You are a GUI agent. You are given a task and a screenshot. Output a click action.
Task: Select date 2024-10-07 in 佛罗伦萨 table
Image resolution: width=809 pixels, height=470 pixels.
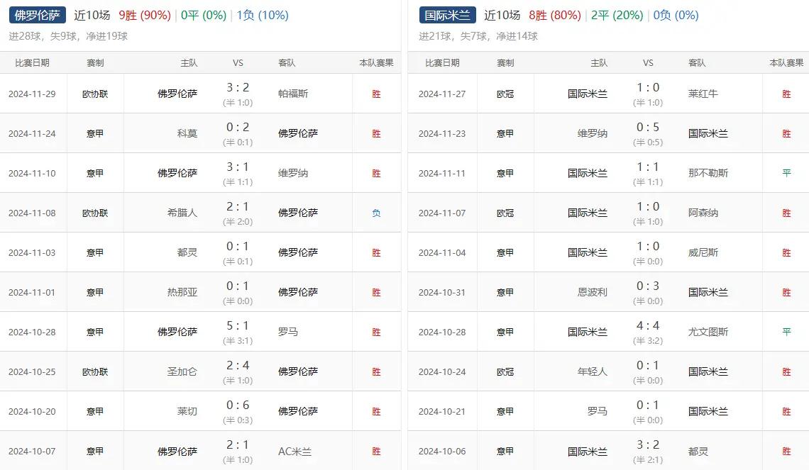point(32,451)
